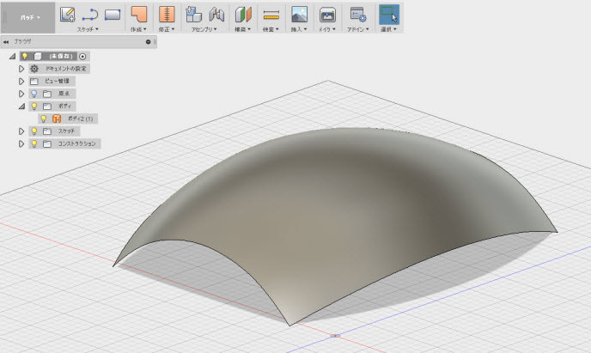Click the ビュー管理 folder icon
The height and width of the screenshot is (353, 591).
pos(34,82)
